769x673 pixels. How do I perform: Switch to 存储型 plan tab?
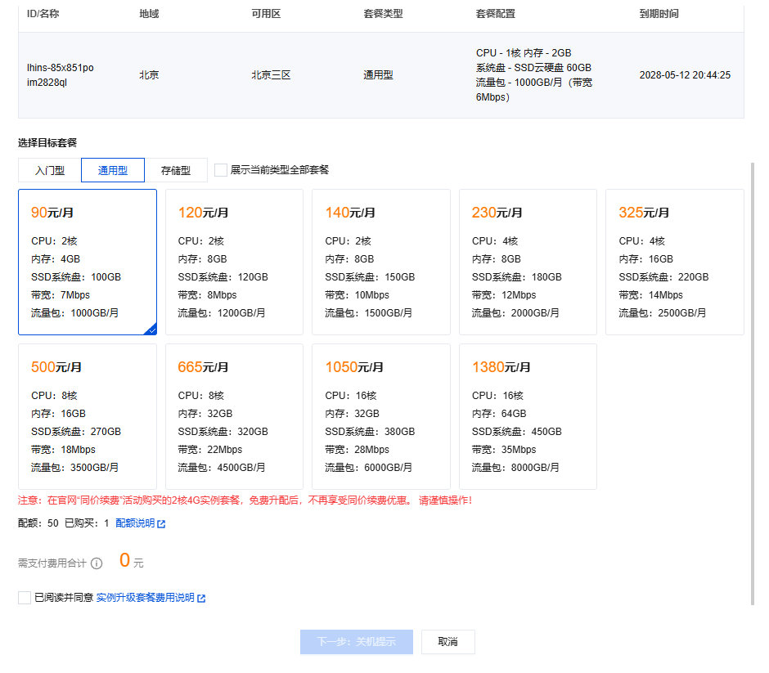pyautogui.click(x=176, y=170)
